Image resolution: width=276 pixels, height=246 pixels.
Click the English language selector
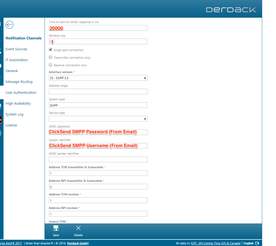248,243
